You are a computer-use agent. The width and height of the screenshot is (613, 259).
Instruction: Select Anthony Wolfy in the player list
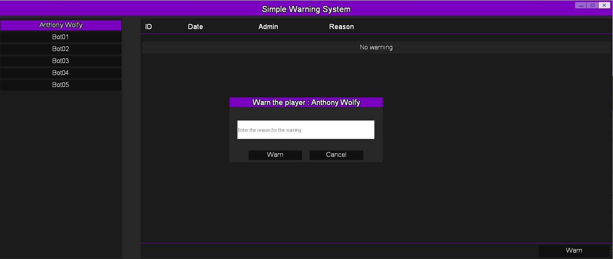click(x=61, y=25)
